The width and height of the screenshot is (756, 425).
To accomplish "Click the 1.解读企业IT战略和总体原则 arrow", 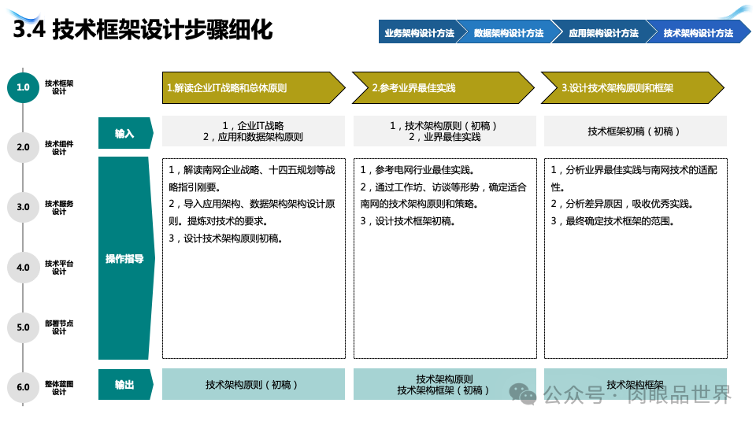I will click(x=254, y=87).
